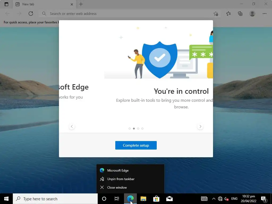Open Microsoft Store from taskbar
Viewport: 272px width, 204px height.
156,199
